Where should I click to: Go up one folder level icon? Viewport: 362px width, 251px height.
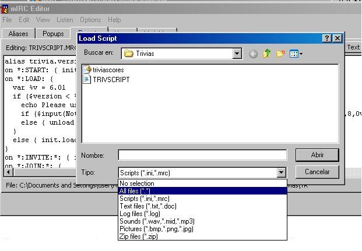point(266,54)
